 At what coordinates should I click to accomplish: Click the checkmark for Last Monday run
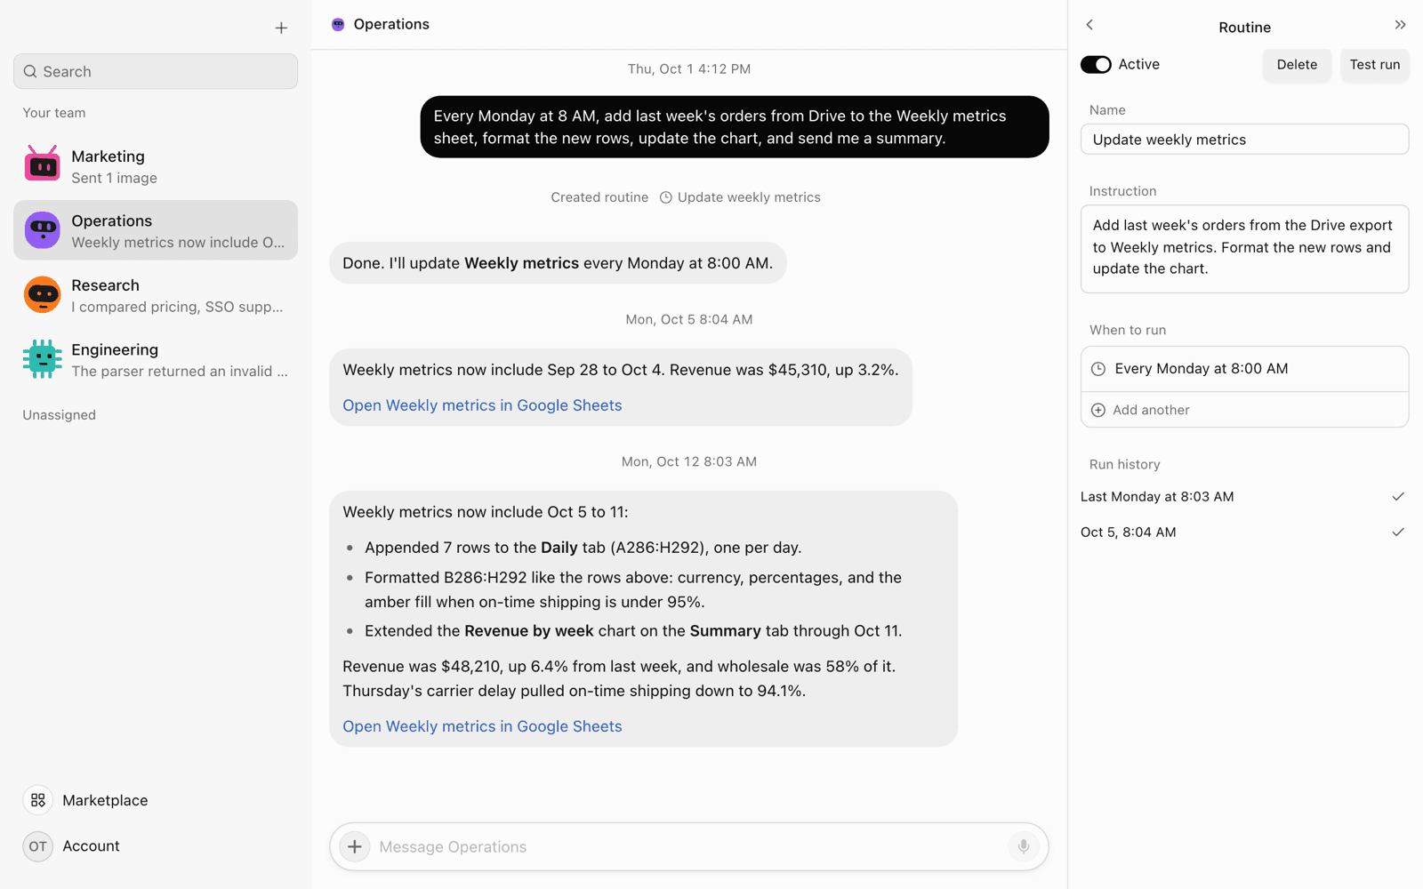[x=1398, y=497]
